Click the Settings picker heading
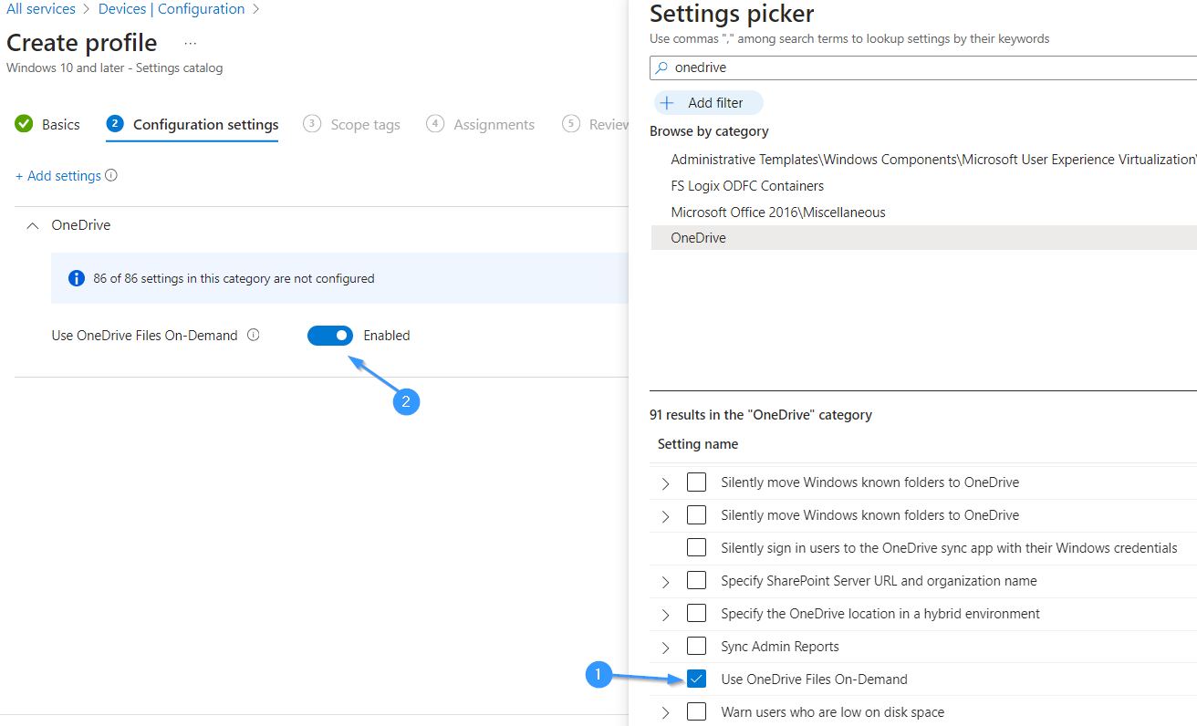1197x726 pixels. click(x=732, y=14)
